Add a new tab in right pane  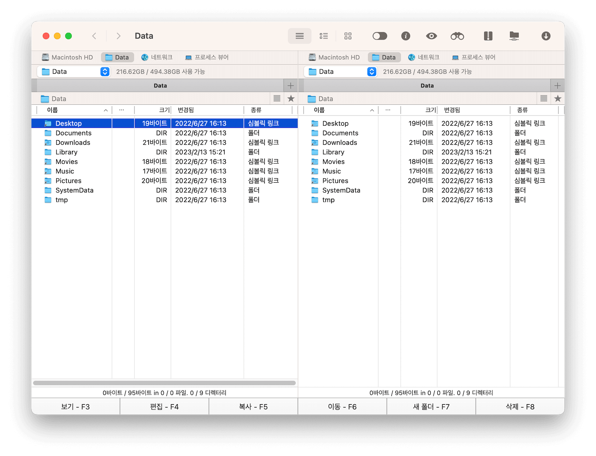click(557, 85)
